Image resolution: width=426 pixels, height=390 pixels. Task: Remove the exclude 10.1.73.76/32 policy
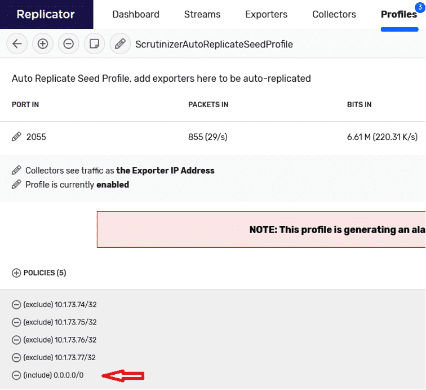point(16,340)
